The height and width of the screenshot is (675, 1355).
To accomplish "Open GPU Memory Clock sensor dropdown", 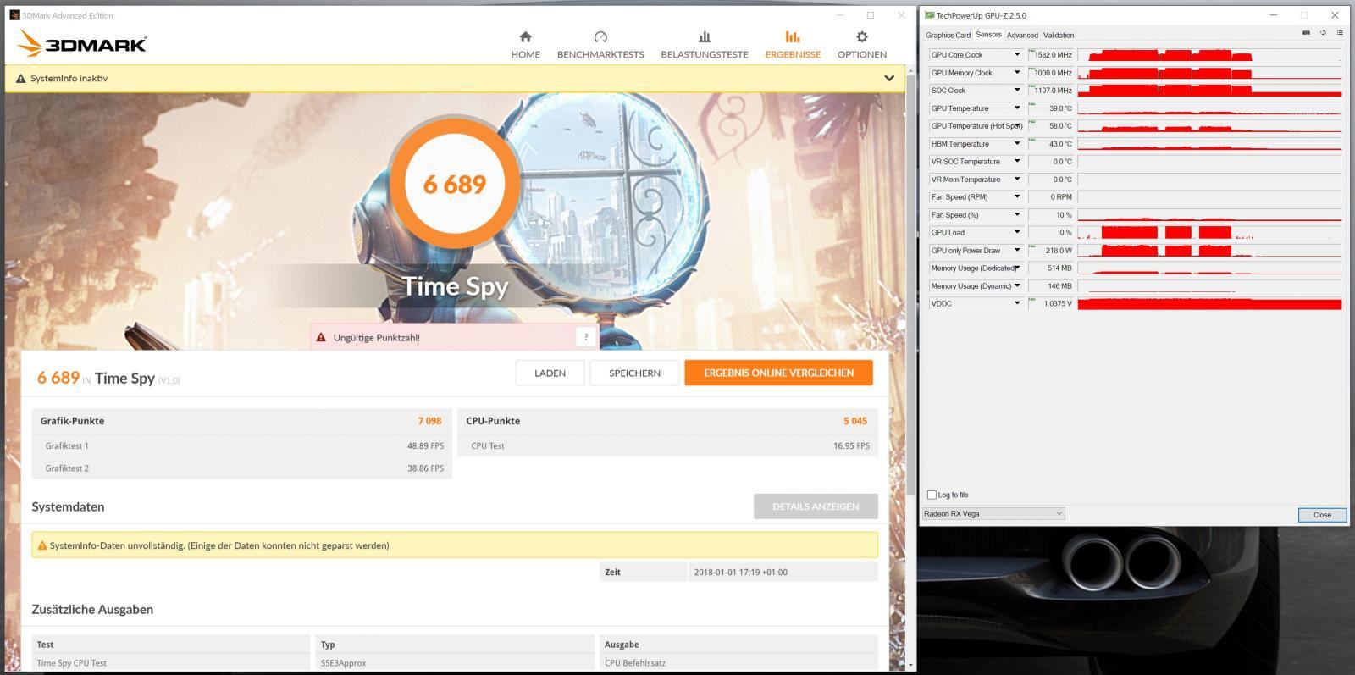I will [1017, 73].
